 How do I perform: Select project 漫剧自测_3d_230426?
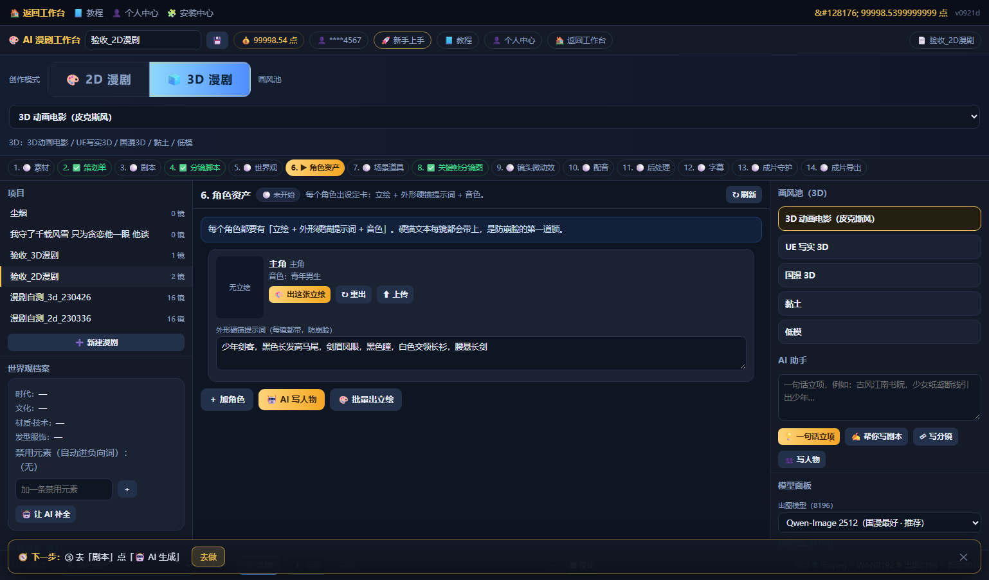[96, 298]
